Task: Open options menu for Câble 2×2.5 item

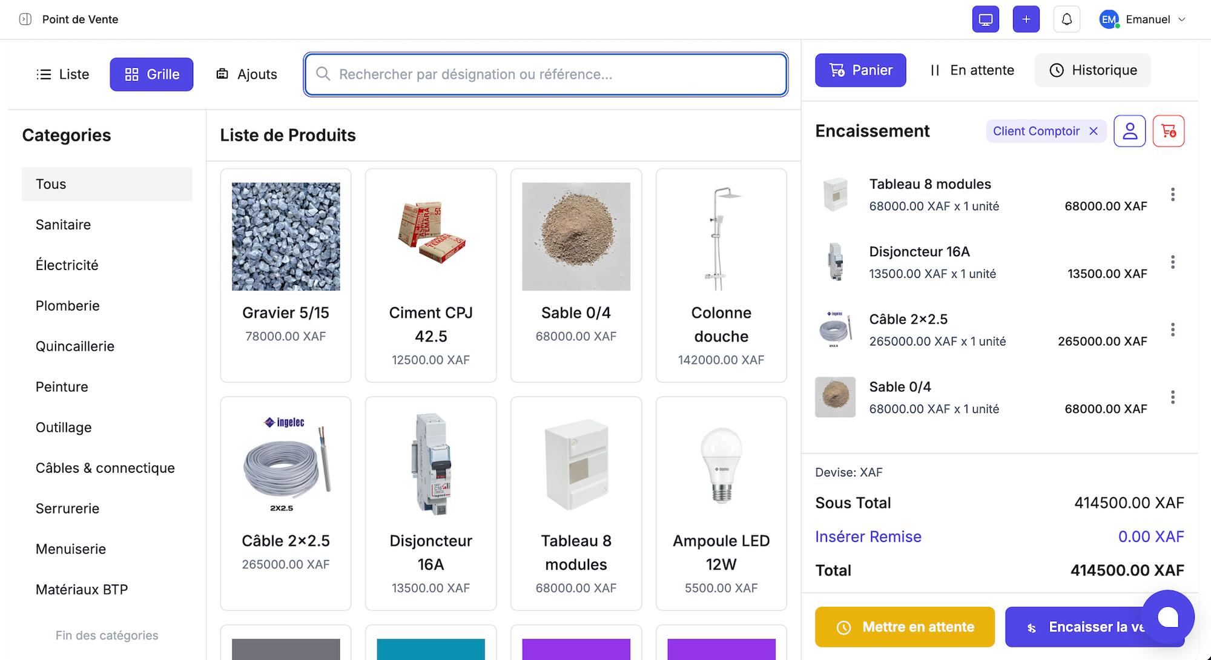Action: coord(1173,329)
